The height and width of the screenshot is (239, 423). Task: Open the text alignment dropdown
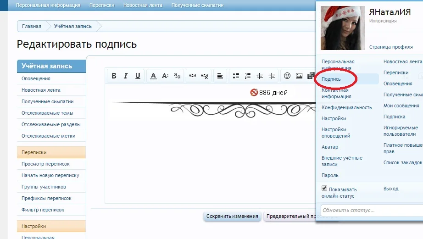click(220, 76)
